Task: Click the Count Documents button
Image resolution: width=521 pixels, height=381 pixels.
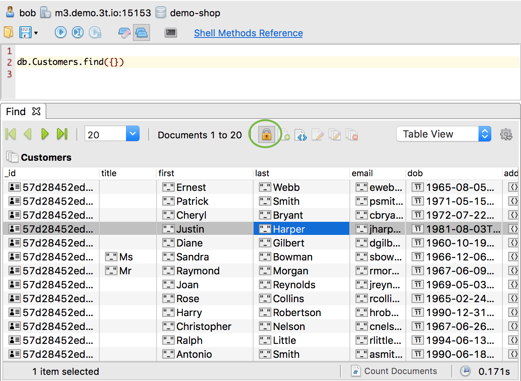Action: [394, 371]
